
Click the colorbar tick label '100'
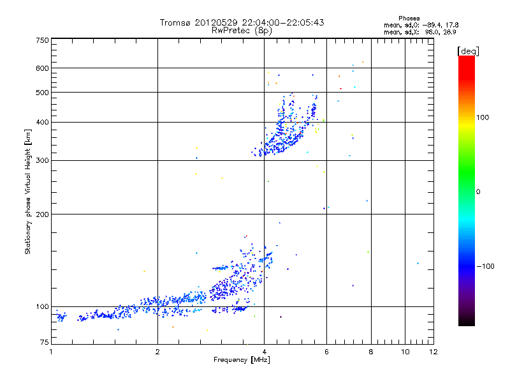483,117
